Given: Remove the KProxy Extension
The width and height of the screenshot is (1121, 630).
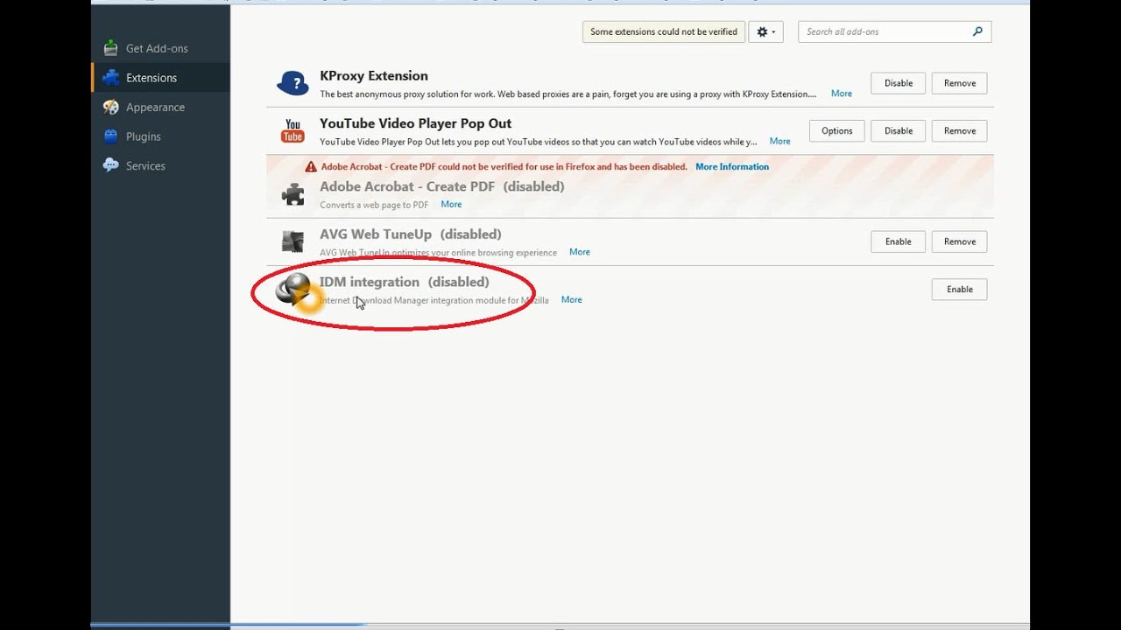Looking at the screenshot, I should click(x=959, y=83).
